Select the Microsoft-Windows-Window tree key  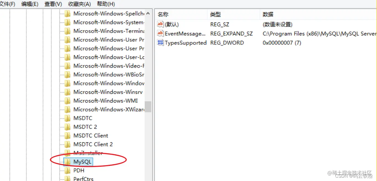109,83
